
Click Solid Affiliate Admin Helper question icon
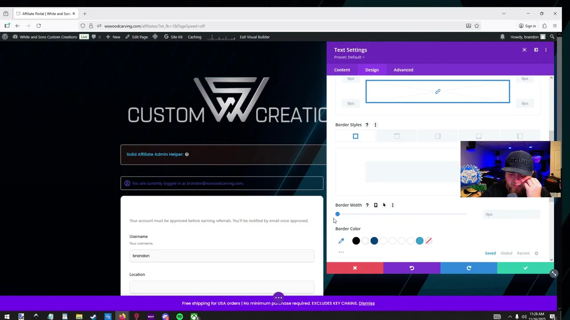[x=187, y=154]
